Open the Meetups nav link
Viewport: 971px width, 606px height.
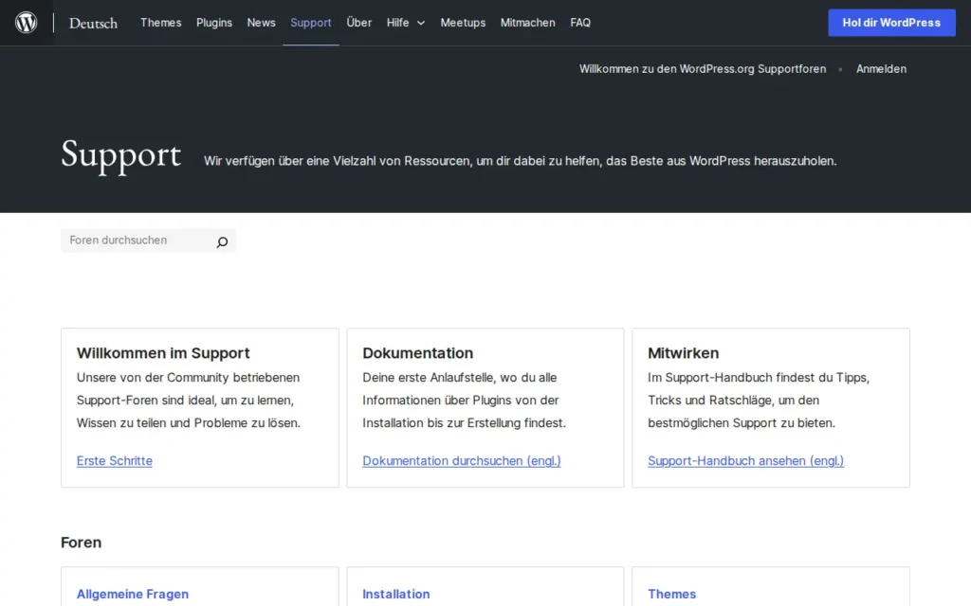[x=463, y=23]
